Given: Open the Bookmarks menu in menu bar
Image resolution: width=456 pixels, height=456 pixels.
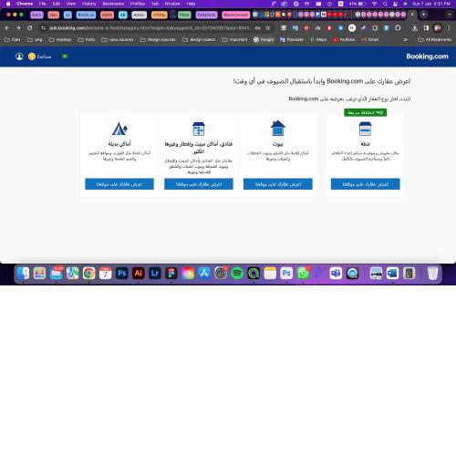Looking at the screenshot, I should click(113, 4).
